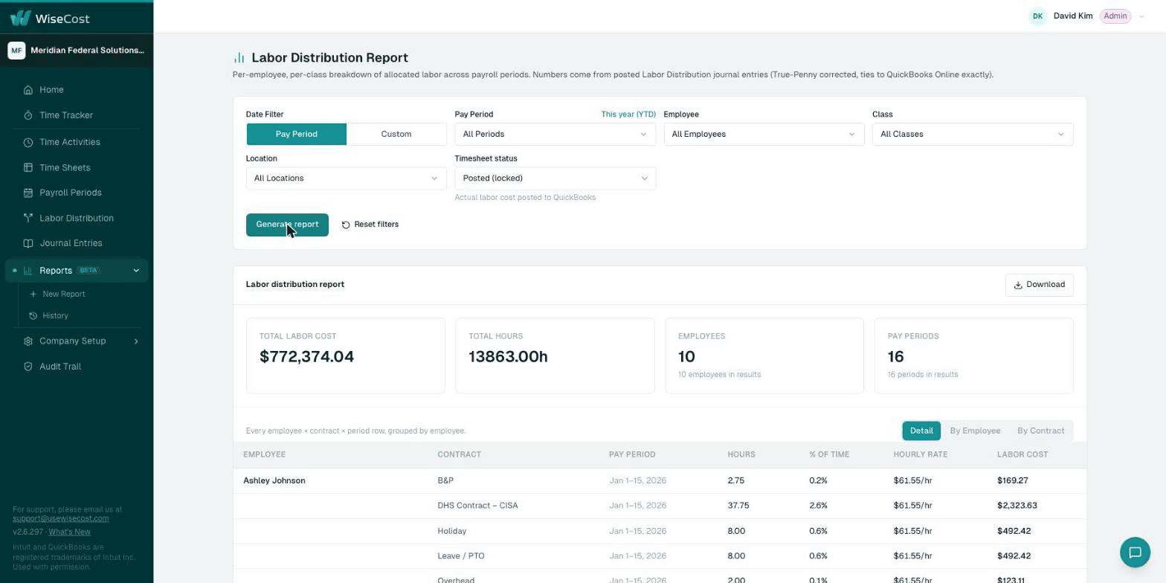
Task: Open New Report under Reports
Action: click(x=64, y=294)
